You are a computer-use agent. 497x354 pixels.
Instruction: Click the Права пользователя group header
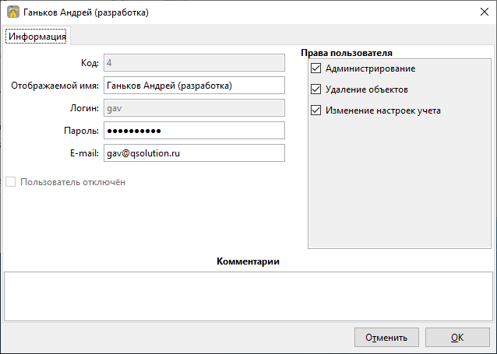pos(346,53)
